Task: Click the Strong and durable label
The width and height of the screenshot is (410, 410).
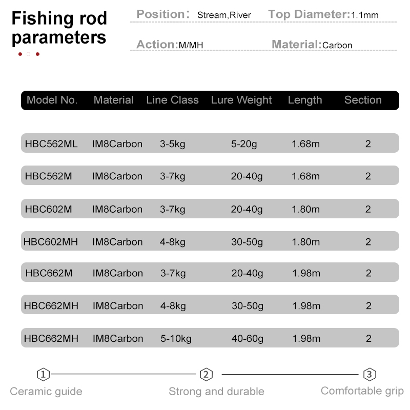Action: pyautogui.click(x=216, y=392)
